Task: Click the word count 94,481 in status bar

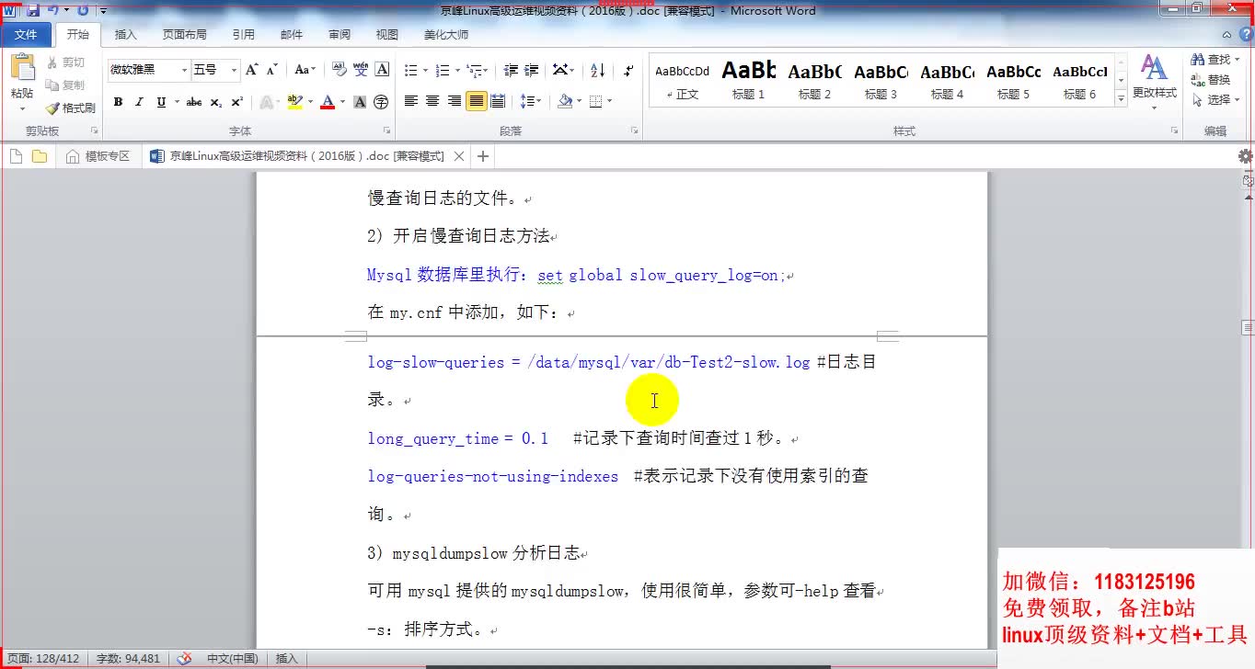Action: click(x=128, y=658)
